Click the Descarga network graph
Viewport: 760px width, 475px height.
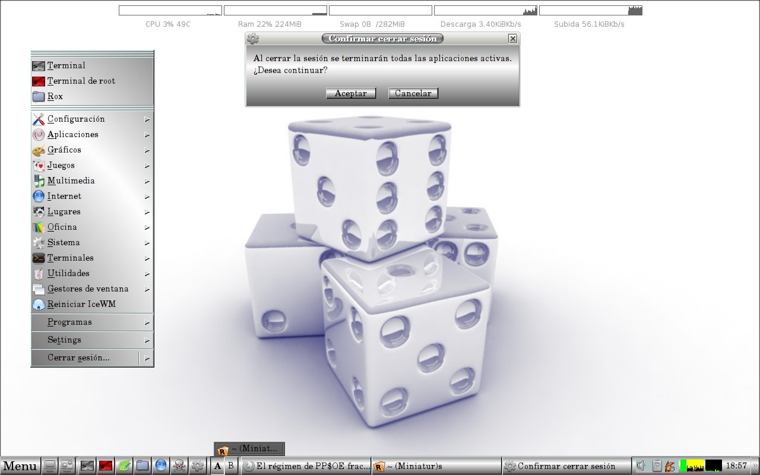[486, 11]
